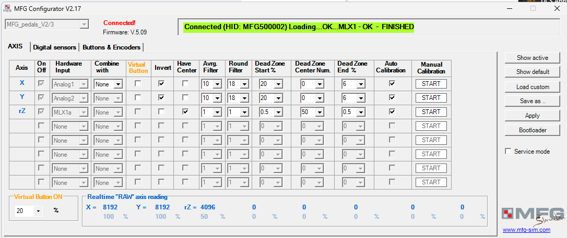Enable Invert for rZ axis
567x238 pixels.
point(161,112)
